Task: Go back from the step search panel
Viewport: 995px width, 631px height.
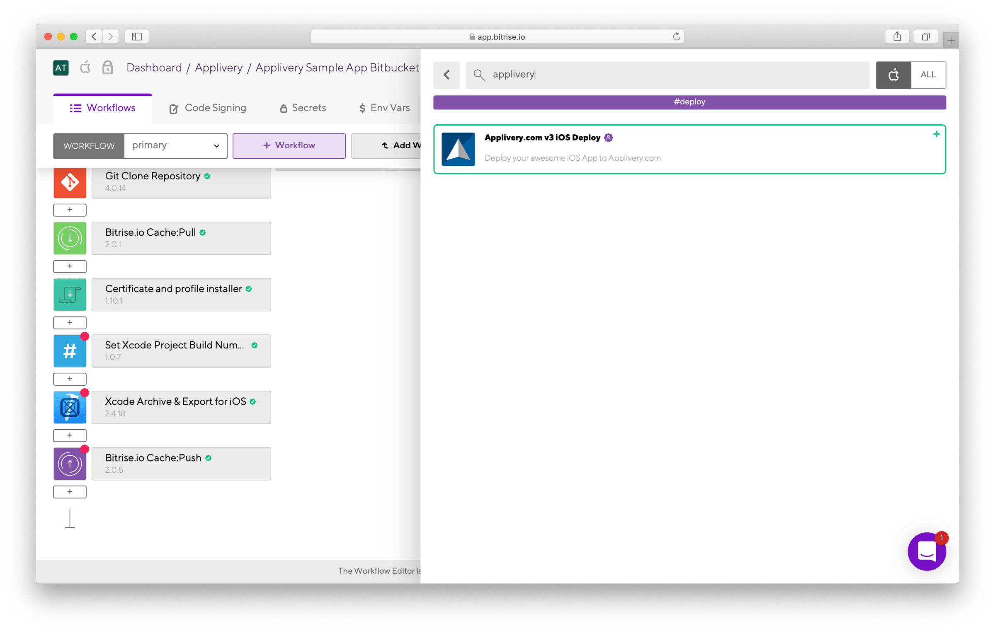Action: pyautogui.click(x=447, y=75)
